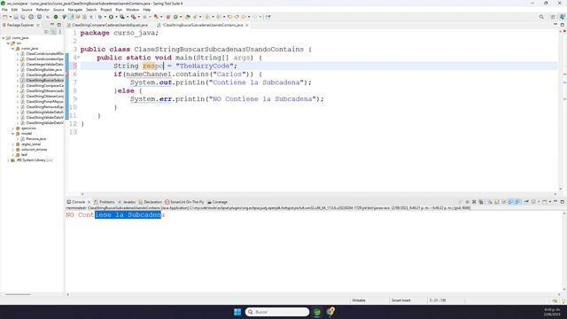Click the Save All toolbar icon
Viewport: 567px width, 319px height.
(x=23, y=17)
